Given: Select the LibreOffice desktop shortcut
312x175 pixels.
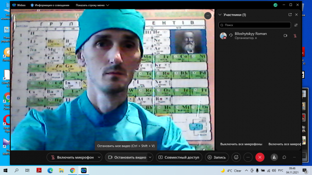Looking at the screenshot, I should [x=6, y=78].
